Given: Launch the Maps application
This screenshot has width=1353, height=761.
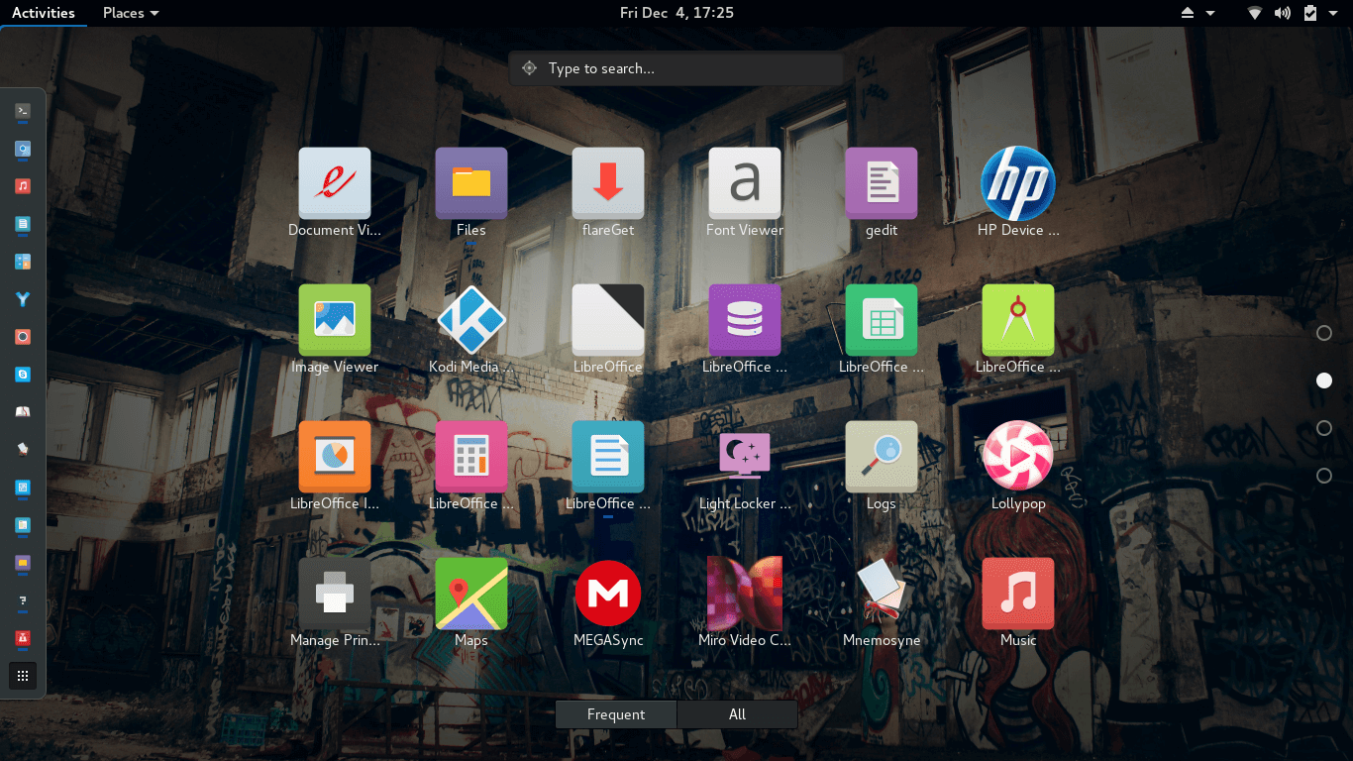Looking at the screenshot, I should pos(471,595).
